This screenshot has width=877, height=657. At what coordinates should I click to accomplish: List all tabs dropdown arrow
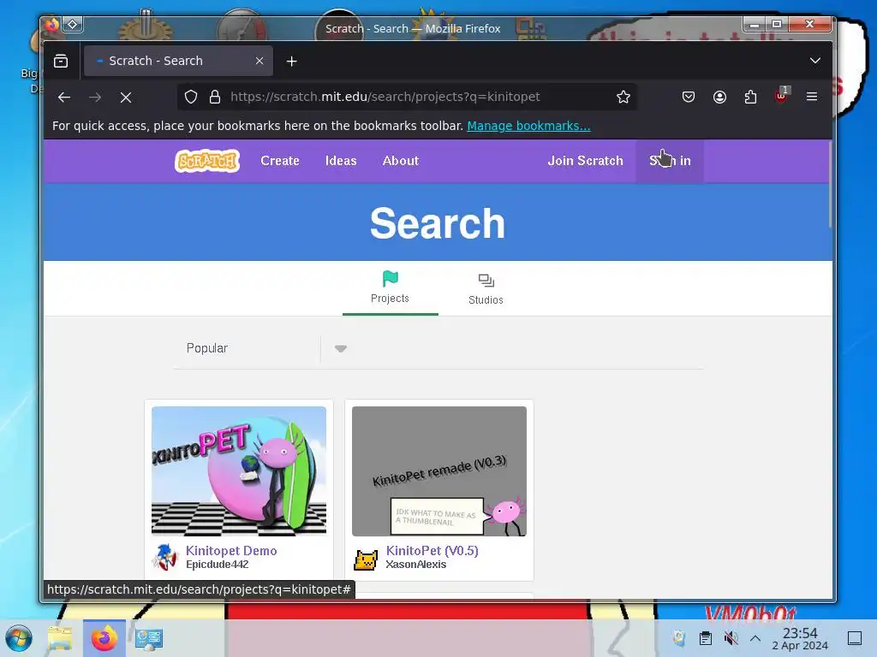coord(815,61)
